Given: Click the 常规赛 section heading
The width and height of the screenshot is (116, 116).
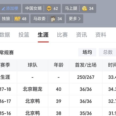Looking at the screenshot, I should [7, 52].
